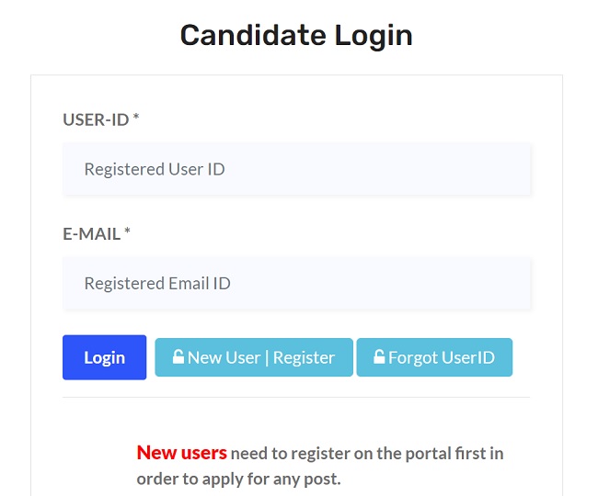Select the Forgot UserID button
Screen dimensions: 598x496
[x=434, y=357]
